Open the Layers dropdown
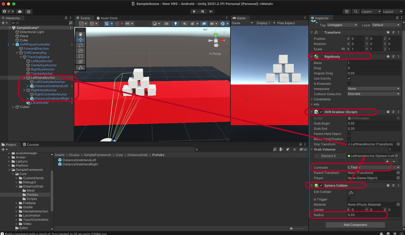 coord(371,11)
